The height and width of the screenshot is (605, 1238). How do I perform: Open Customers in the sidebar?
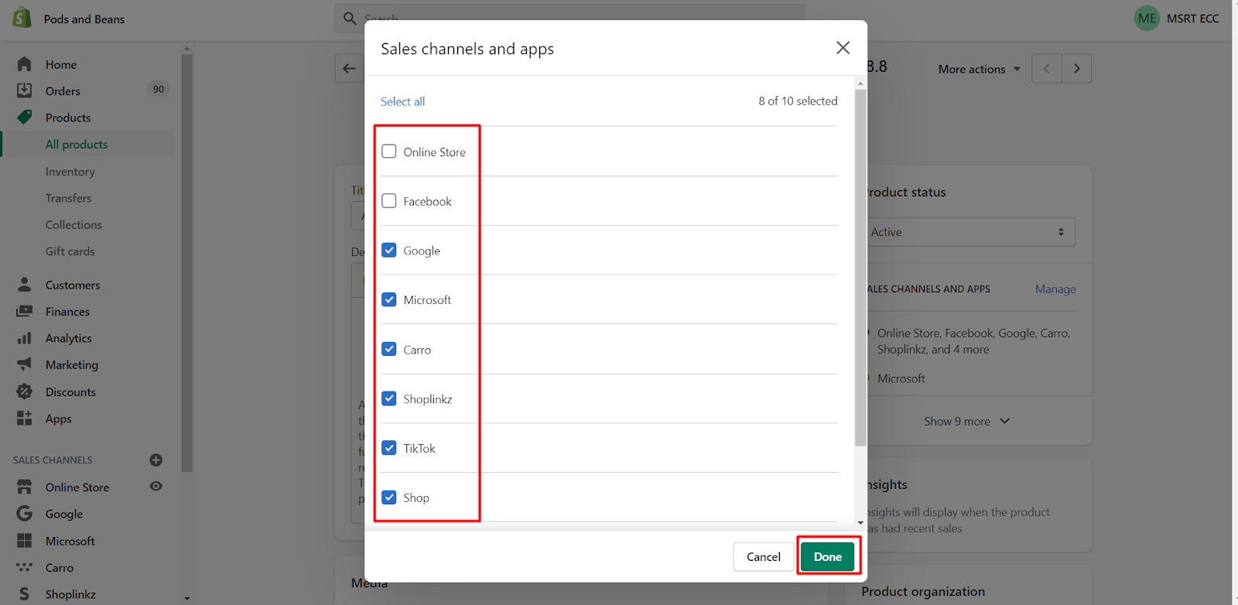(73, 285)
